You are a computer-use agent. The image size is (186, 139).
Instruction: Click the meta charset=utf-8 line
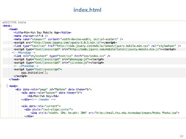point(30,36)
